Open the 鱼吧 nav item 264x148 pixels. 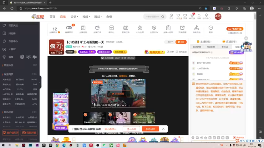point(109,17)
